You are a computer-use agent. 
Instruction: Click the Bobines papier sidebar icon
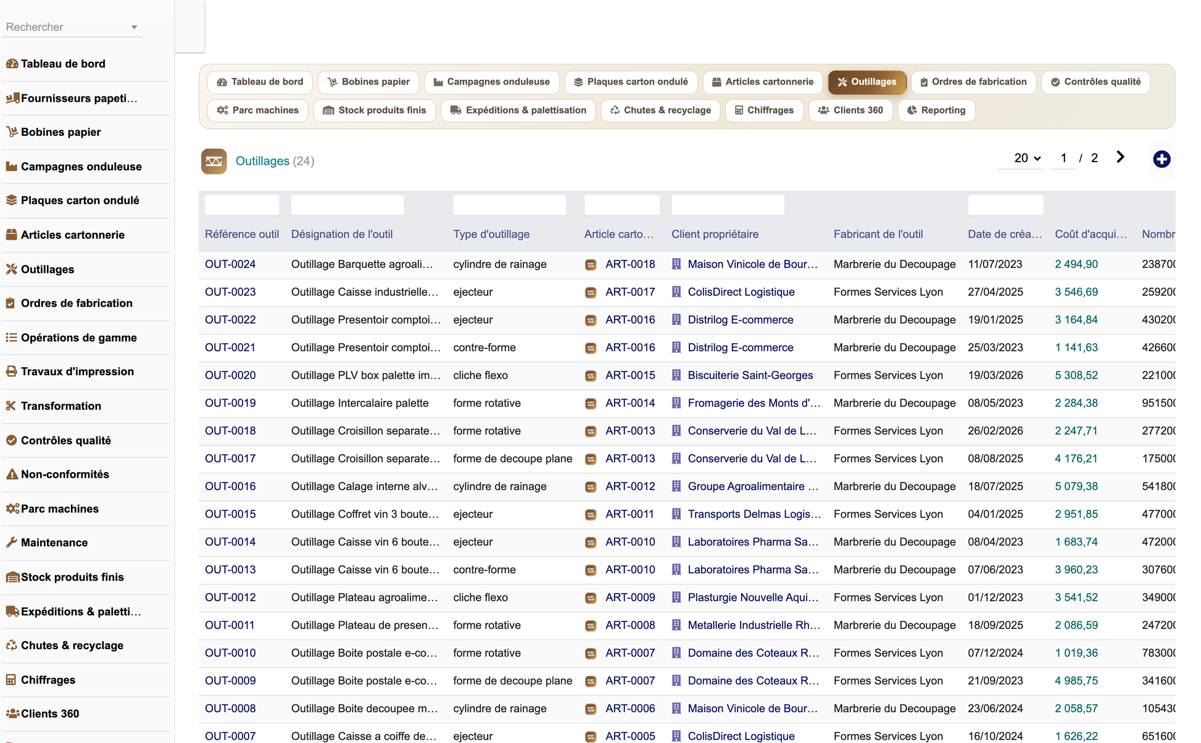pos(12,132)
